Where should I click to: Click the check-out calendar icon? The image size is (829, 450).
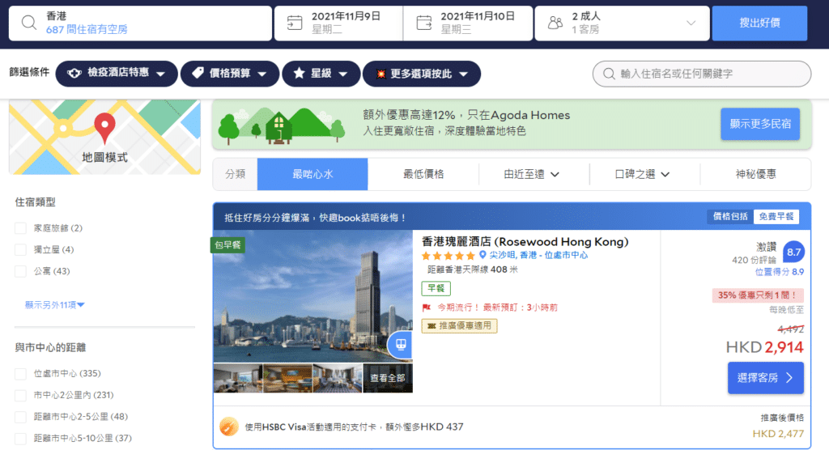(x=424, y=23)
